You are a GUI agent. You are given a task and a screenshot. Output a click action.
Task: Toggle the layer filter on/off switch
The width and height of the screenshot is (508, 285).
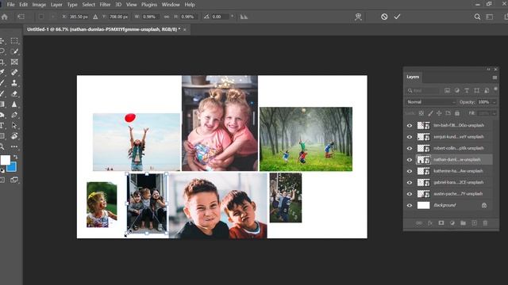tap(495, 89)
